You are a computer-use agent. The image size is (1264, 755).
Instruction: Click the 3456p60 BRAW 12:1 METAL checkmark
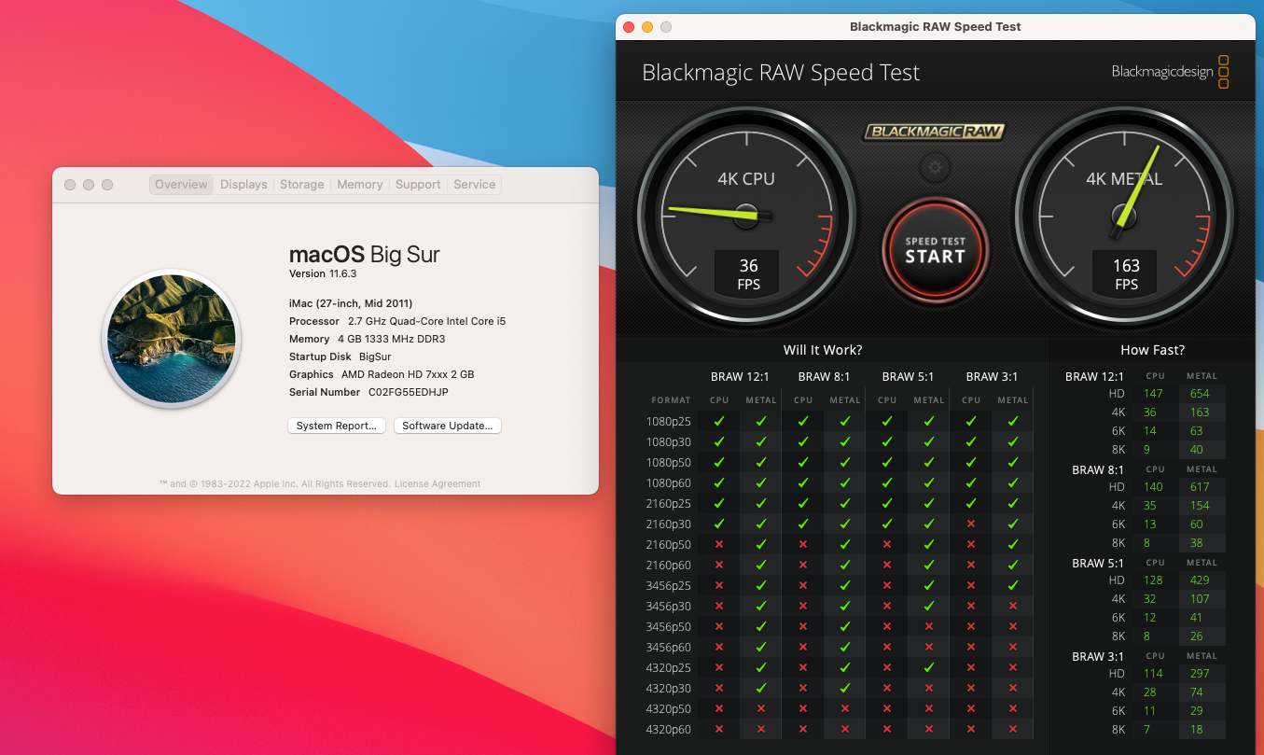tap(761, 647)
